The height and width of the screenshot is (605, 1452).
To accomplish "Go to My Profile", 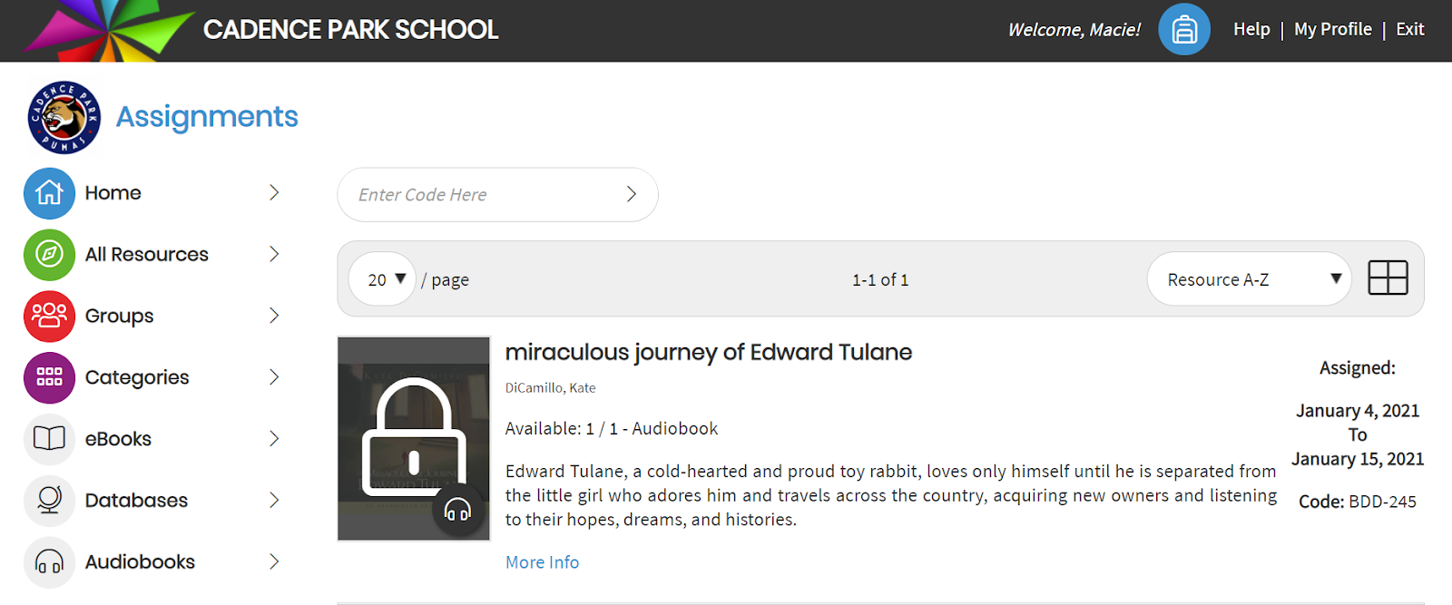I will point(1332,30).
